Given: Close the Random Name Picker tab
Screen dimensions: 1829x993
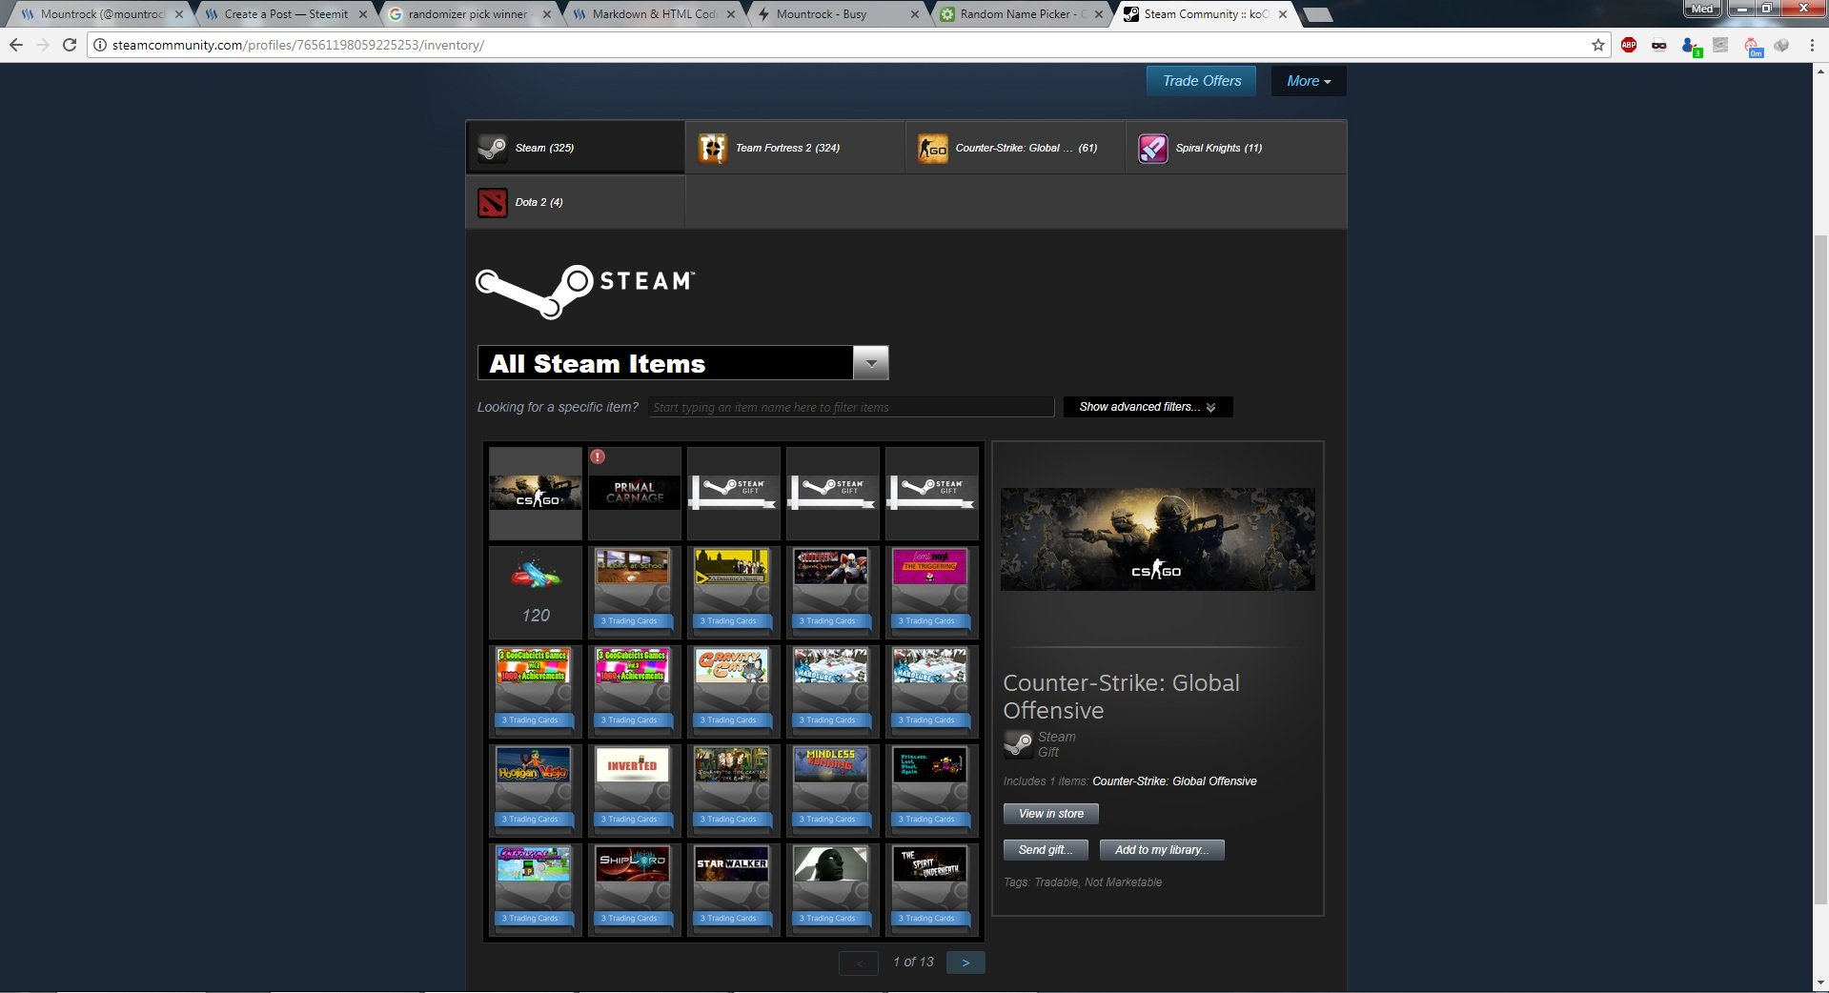Looking at the screenshot, I should [1099, 14].
